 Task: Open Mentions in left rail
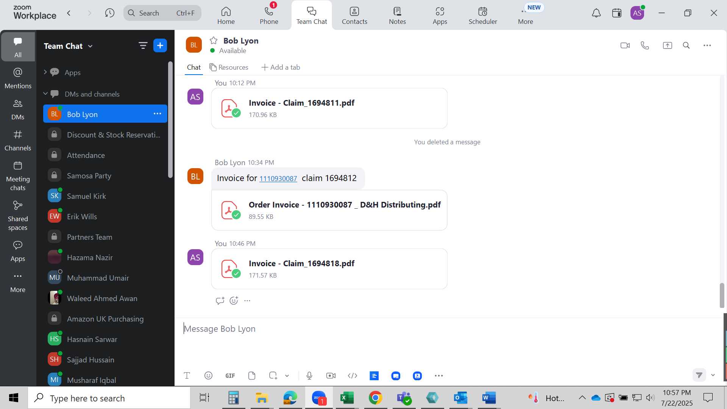pos(18,78)
